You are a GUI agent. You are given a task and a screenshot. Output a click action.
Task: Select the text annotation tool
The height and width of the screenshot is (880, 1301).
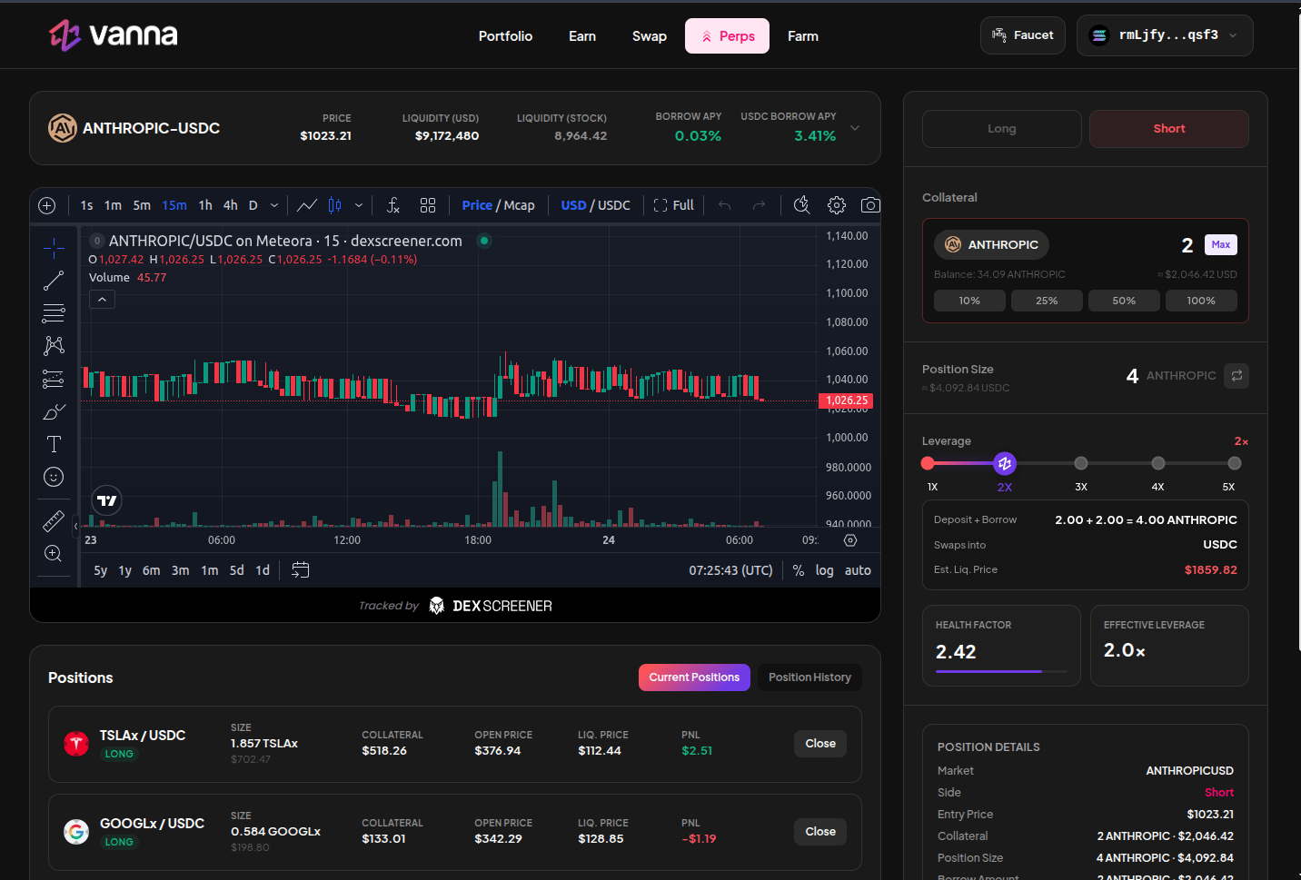coord(54,444)
